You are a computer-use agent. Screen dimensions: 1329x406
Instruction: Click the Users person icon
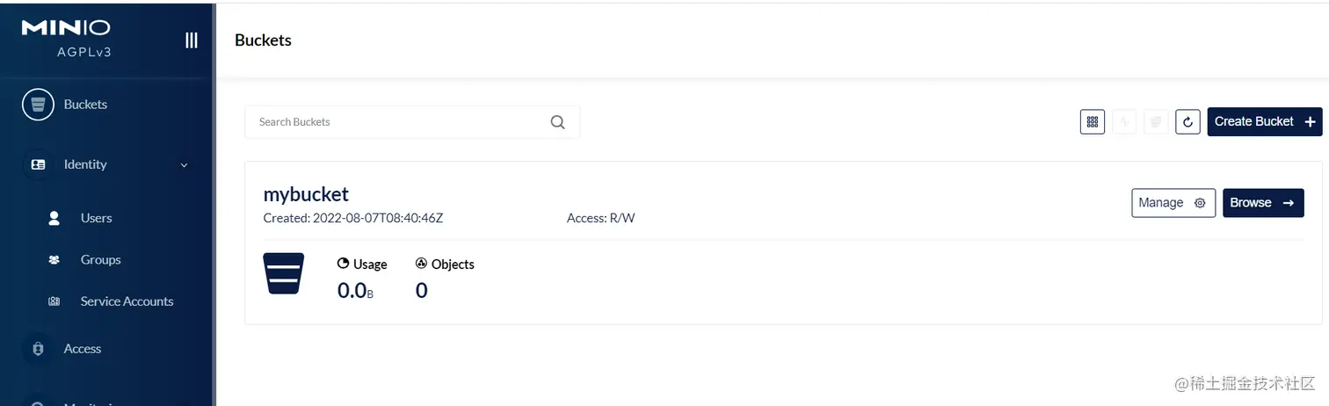[x=54, y=218]
